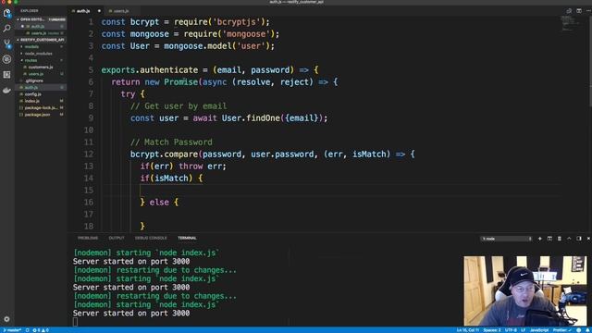Open users.js under routes folder
592x333 pixels.
[x=36, y=74]
